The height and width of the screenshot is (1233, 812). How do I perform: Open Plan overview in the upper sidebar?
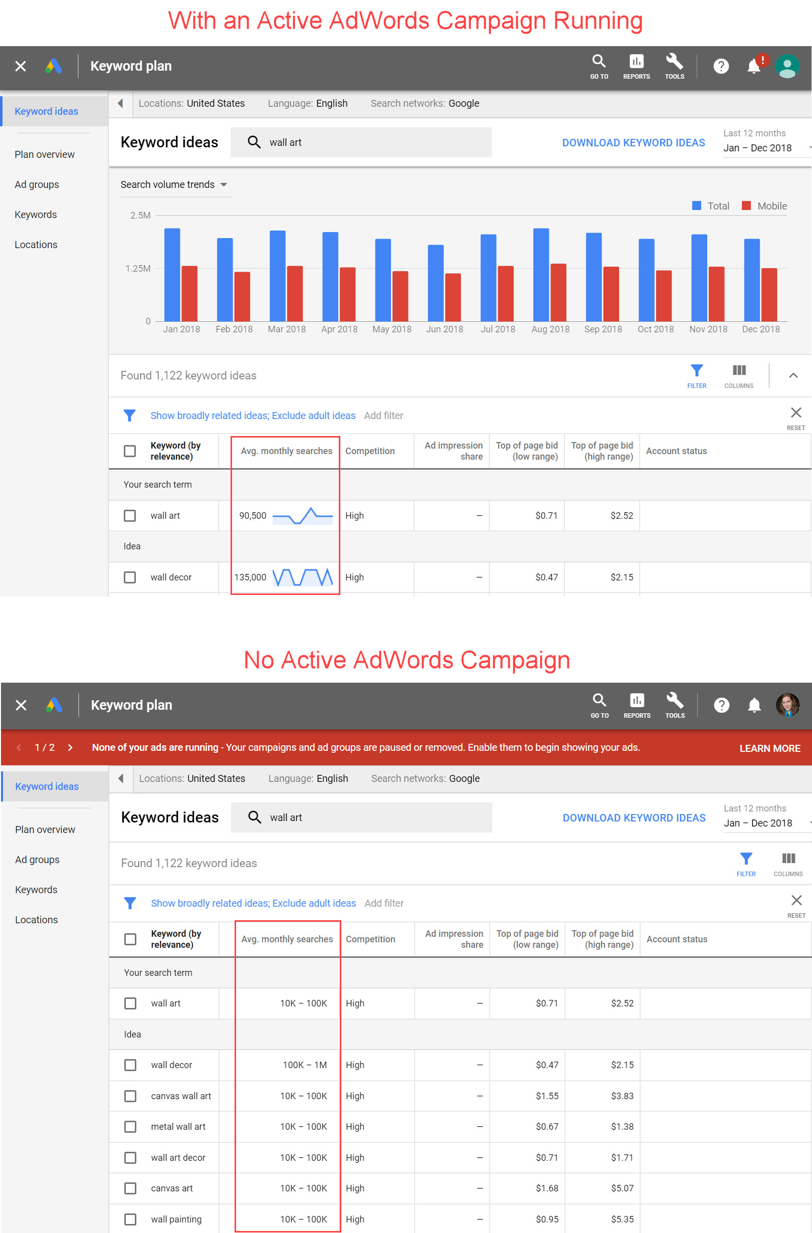45,154
